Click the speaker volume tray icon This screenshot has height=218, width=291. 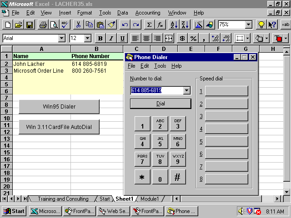pyautogui.click(x=241, y=211)
